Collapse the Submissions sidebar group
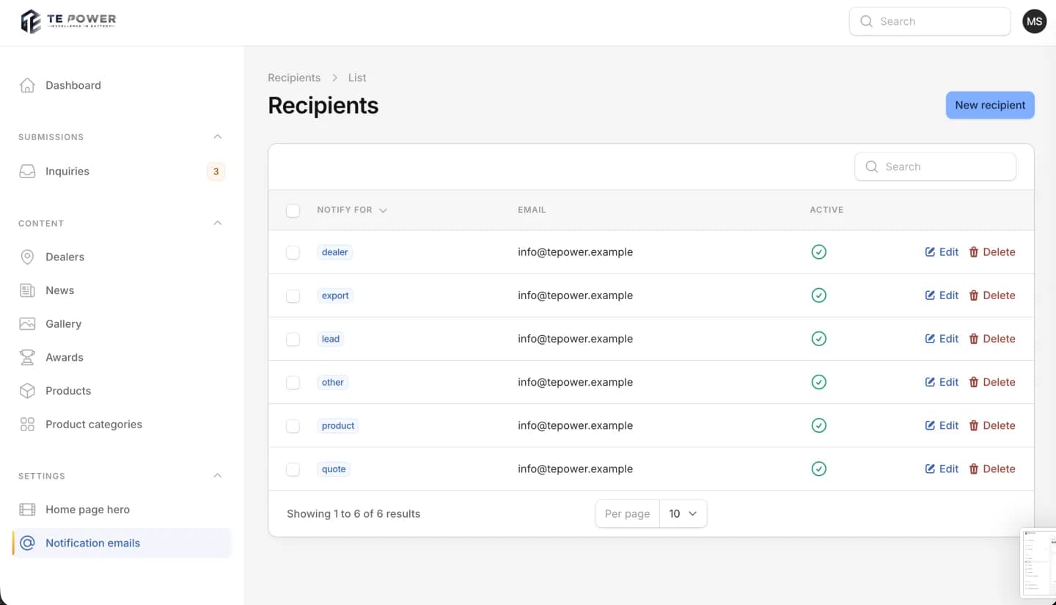Image resolution: width=1056 pixels, height=605 pixels. click(217, 137)
